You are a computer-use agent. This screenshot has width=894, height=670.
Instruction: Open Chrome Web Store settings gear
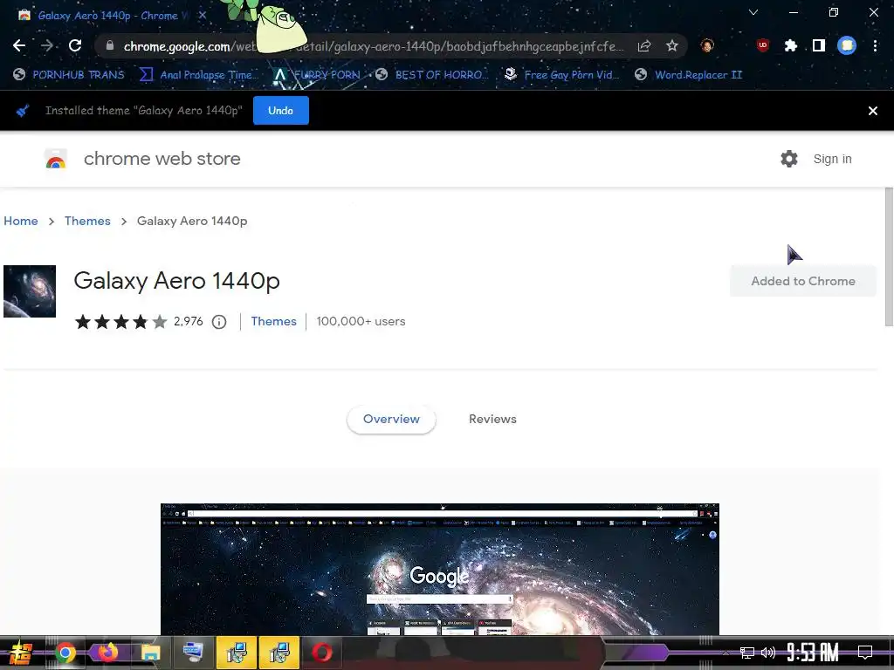coord(789,159)
